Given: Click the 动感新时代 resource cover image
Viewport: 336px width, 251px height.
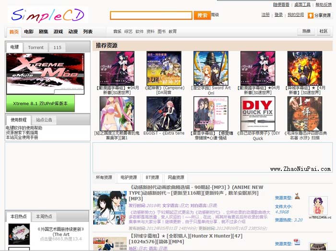Looking at the screenshot, I should click(x=110, y=208).
